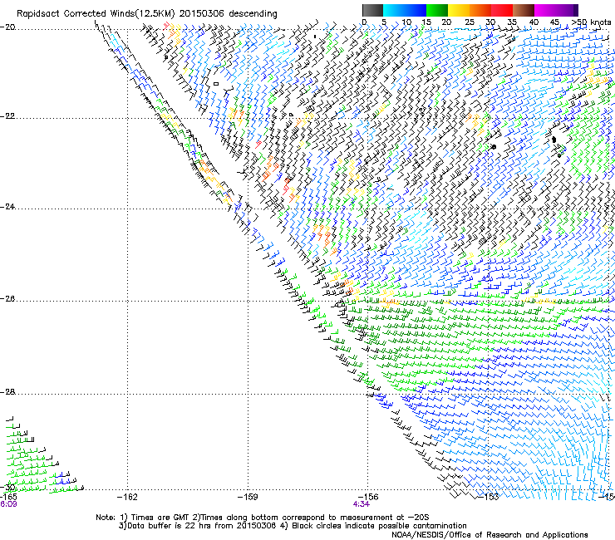
Task: Click the date '20150306' in the chart title
Action: point(202,14)
